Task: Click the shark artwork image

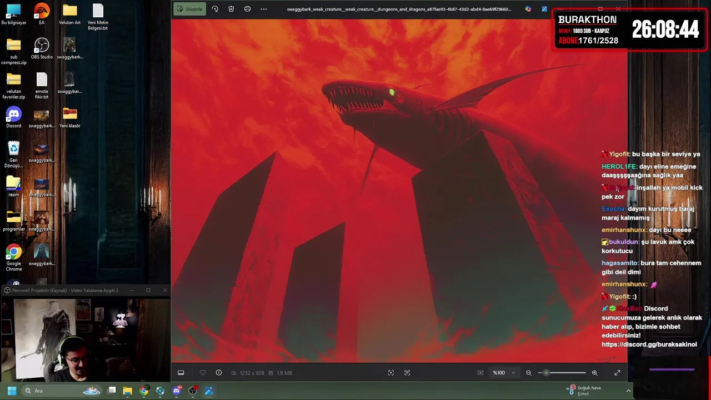Action: point(399,191)
